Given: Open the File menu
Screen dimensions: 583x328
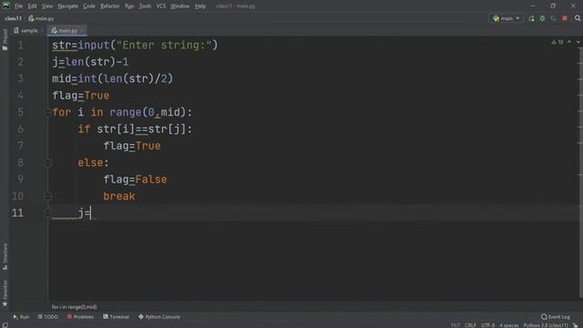Looking at the screenshot, I should tap(18, 6).
